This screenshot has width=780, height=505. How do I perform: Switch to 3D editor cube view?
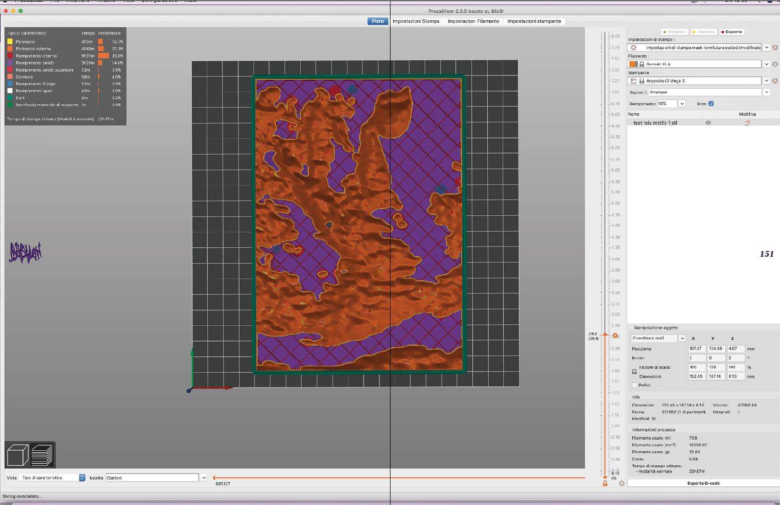click(18, 455)
